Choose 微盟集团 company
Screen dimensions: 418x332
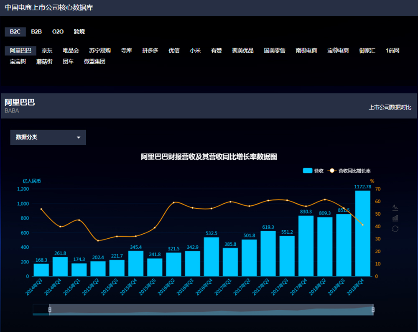pos(94,61)
